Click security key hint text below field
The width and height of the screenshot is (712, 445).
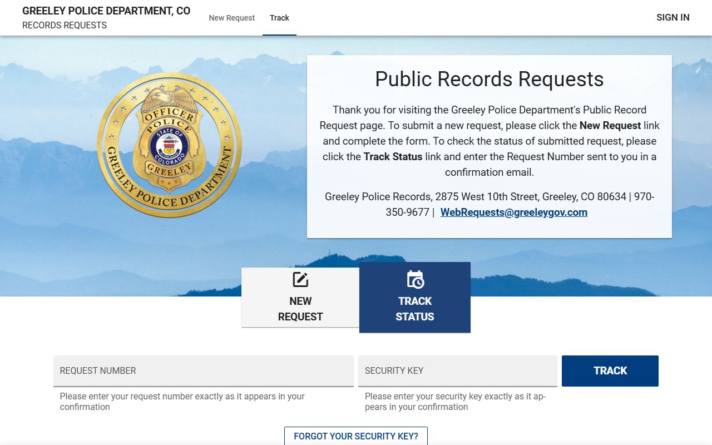(x=456, y=402)
